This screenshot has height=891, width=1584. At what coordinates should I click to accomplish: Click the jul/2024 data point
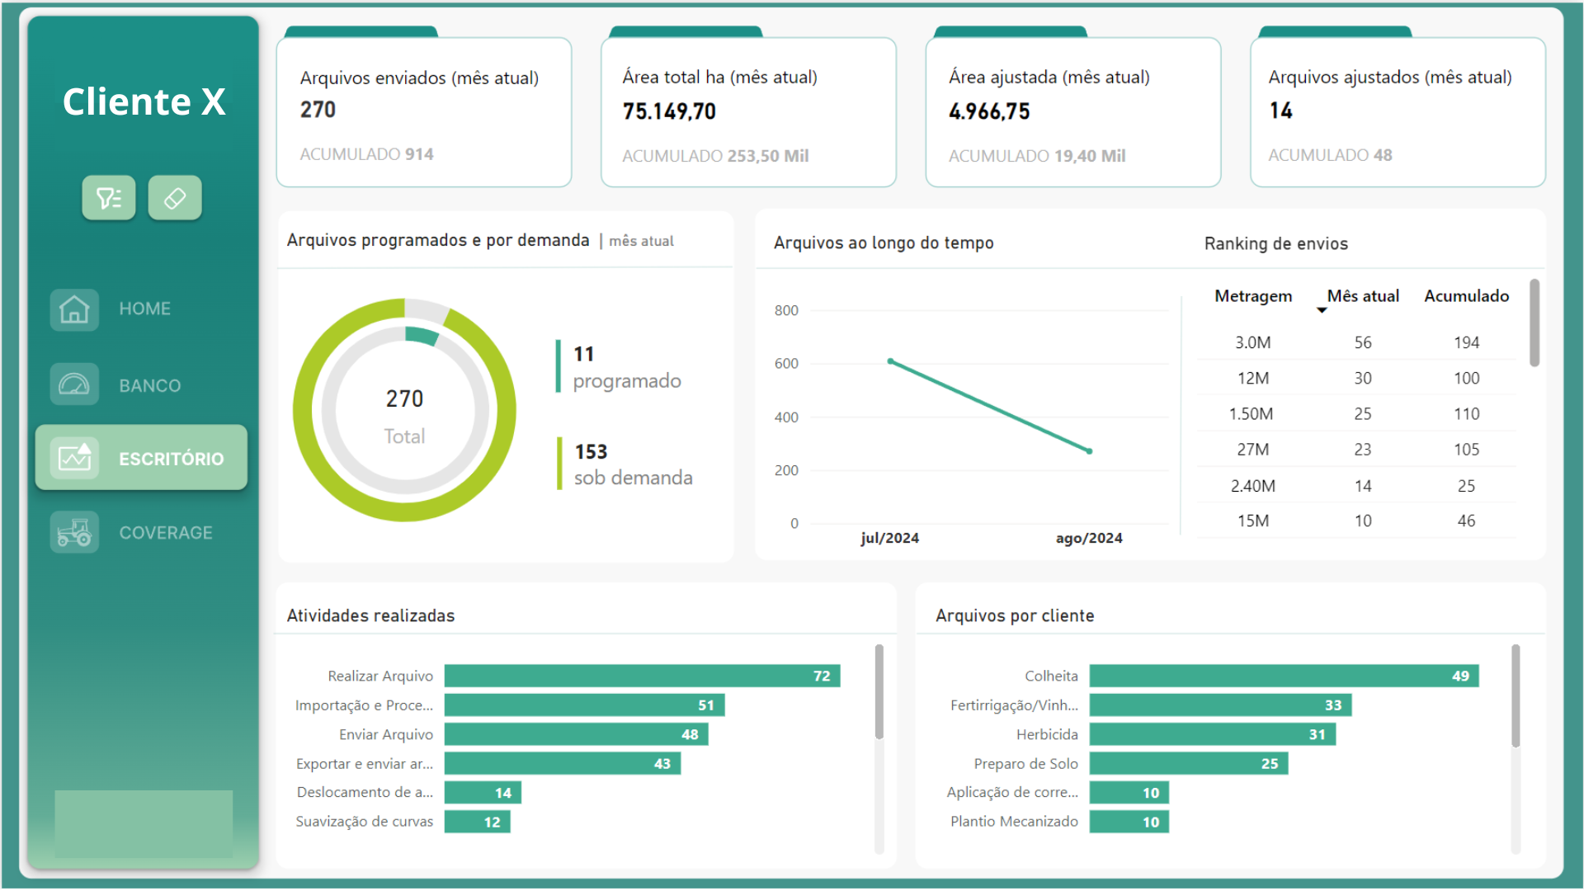point(890,361)
